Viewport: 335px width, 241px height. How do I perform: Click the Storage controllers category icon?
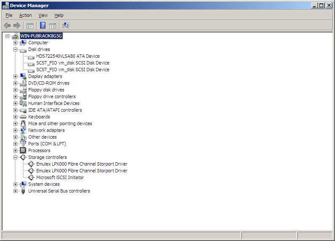coord(23,157)
